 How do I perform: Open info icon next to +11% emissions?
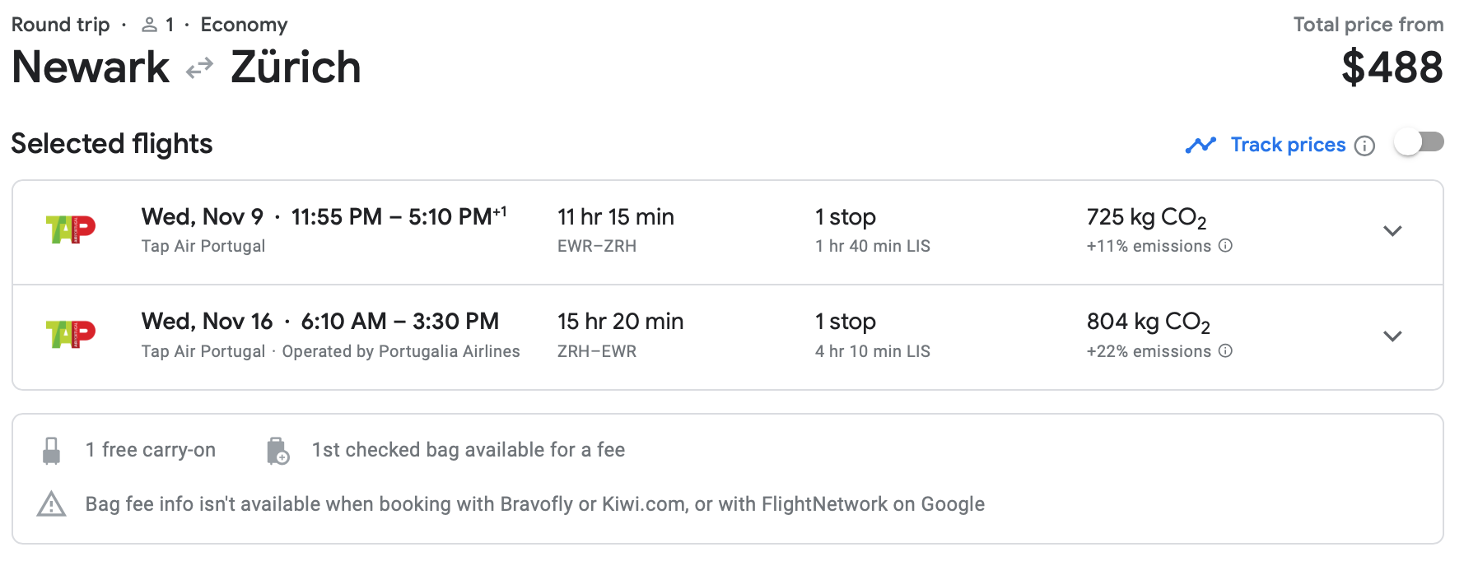click(x=1225, y=245)
